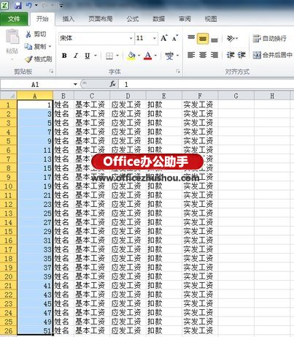Select row 10 header

(9, 186)
